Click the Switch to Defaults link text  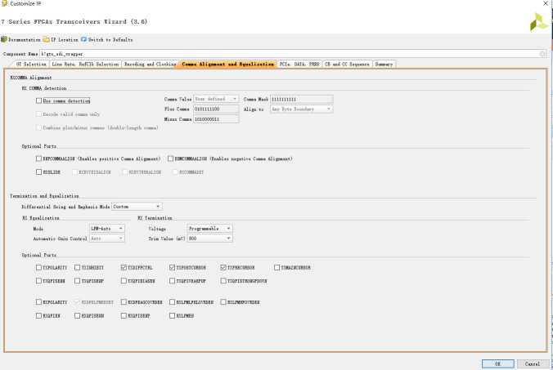110,40
